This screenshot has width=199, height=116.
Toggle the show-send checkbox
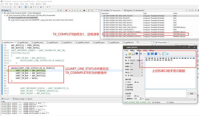tap(126, 87)
